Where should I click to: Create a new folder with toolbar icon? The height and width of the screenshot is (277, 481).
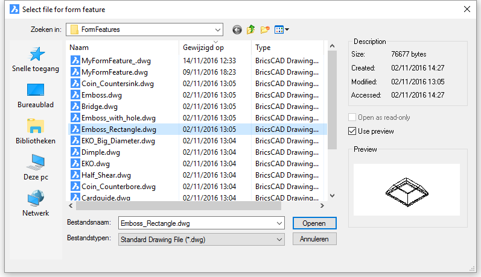pyautogui.click(x=265, y=30)
